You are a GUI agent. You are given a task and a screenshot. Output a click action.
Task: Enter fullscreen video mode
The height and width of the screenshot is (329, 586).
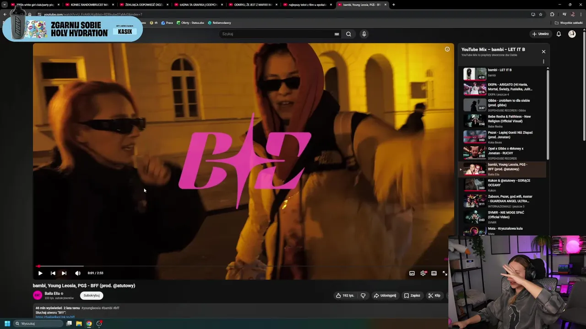click(x=445, y=273)
